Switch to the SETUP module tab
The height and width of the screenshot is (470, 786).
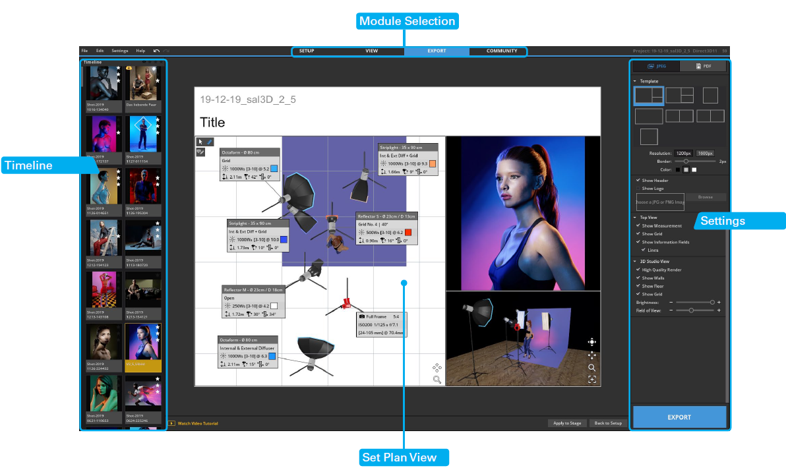307,51
